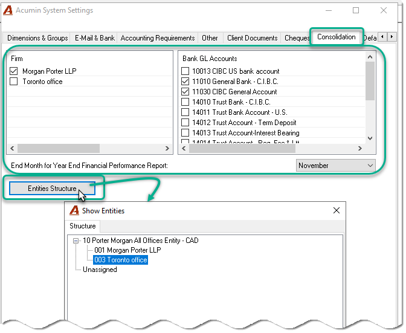This screenshot has height=333, width=406.
Task: Maximize the Acumin System Settings window
Action: tap(356, 10)
